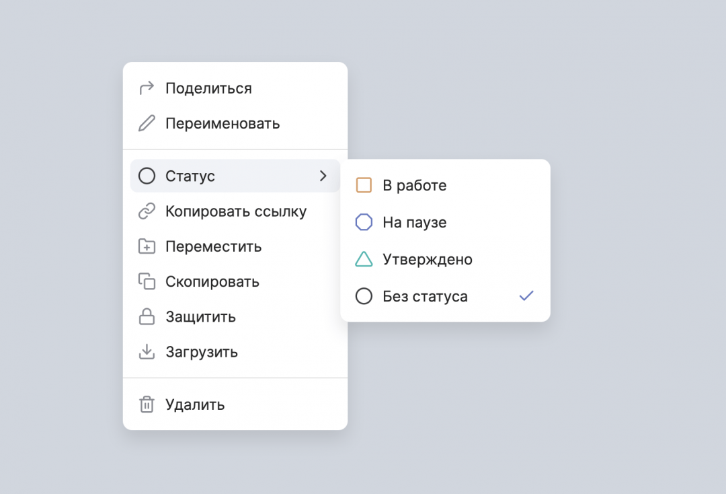Choose 'Переименовать' from the context menu
Viewport: 726px width, 494px height.
pyautogui.click(x=223, y=124)
